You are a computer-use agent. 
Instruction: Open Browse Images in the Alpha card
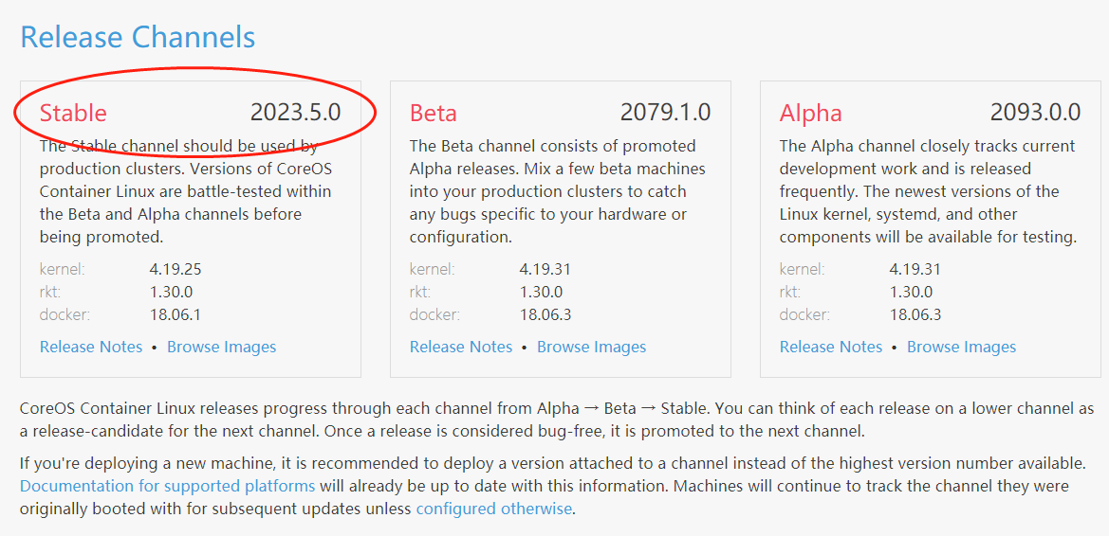coord(961,347)
